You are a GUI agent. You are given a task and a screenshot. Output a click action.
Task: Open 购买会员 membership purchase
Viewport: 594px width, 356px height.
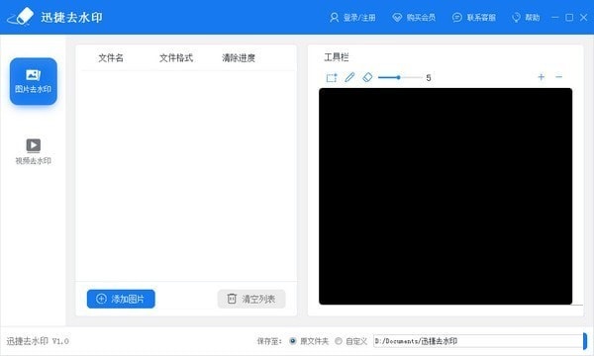point(414,18)
